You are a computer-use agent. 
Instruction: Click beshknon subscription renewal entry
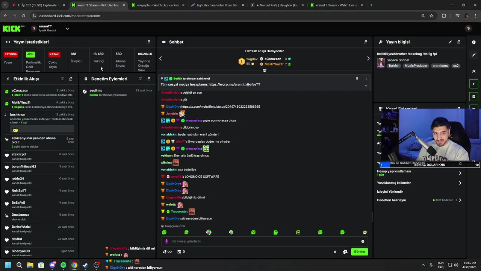click(39, 123)
